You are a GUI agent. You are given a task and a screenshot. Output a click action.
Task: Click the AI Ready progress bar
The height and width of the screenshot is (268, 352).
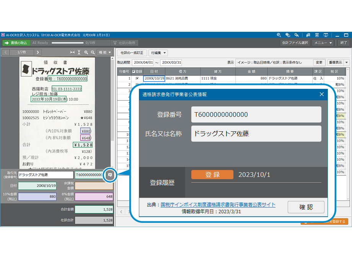point(68,42)
